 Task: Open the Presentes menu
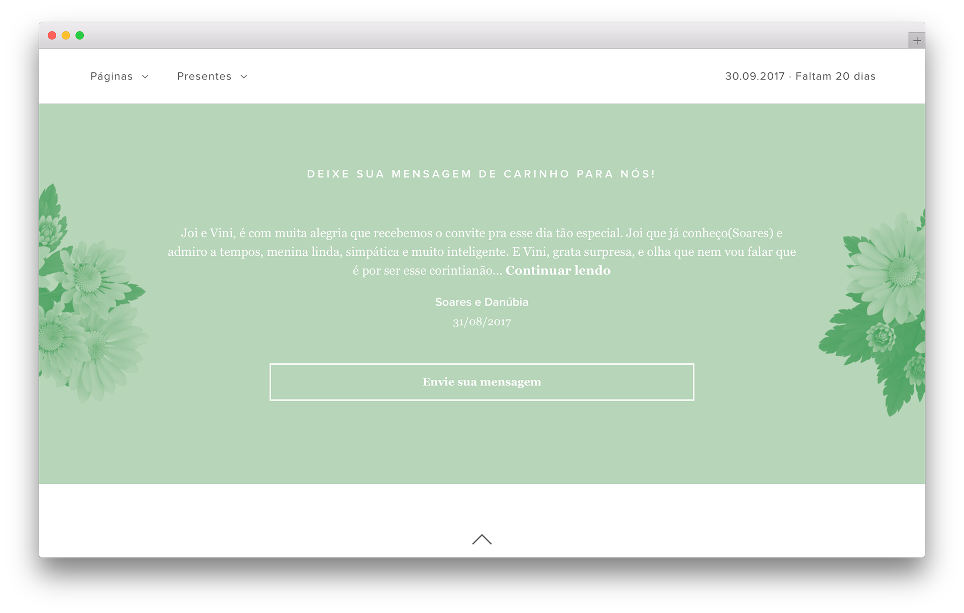click(x=212, y=76)
